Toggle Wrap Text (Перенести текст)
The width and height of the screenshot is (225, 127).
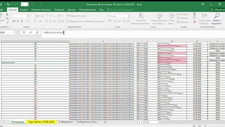(x=76, y=16)
